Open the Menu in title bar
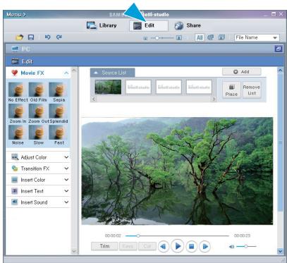The image size is (287, 263). click(16, 15)
